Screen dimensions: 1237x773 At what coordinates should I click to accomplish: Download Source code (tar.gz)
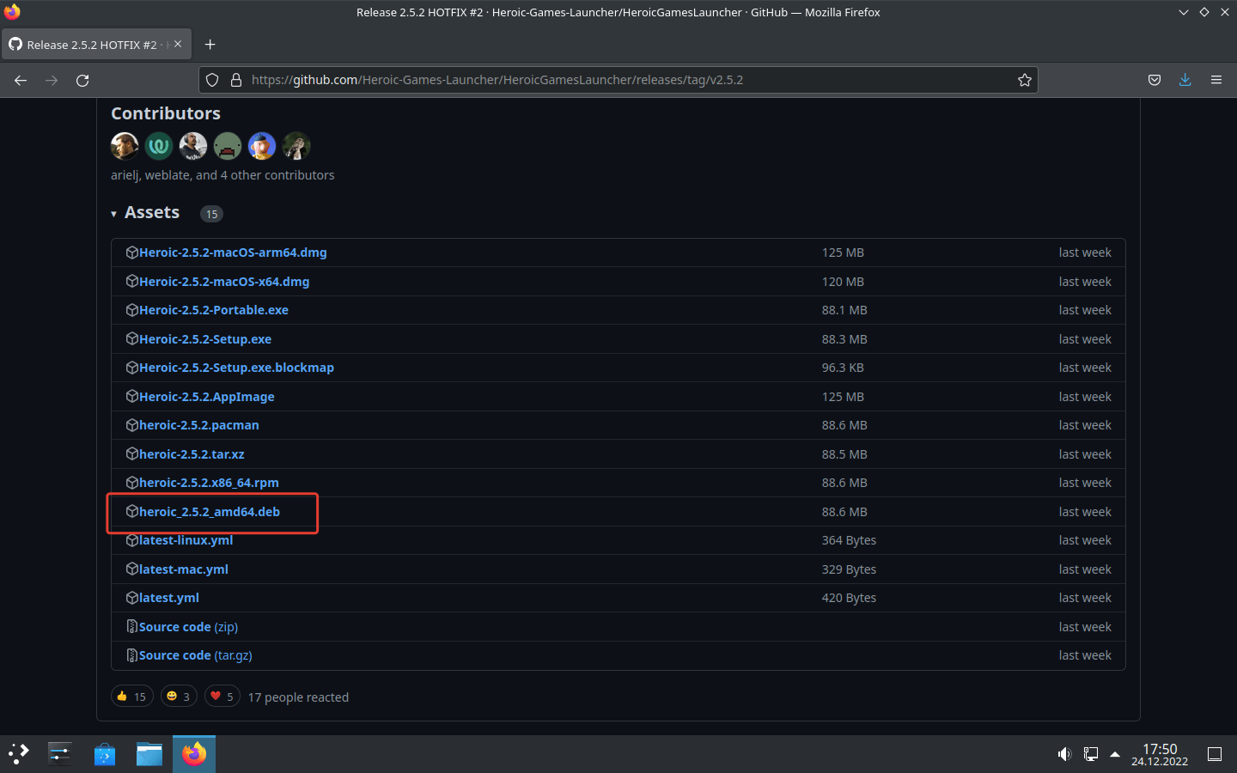pyautogui.click(x=196, y=655)
